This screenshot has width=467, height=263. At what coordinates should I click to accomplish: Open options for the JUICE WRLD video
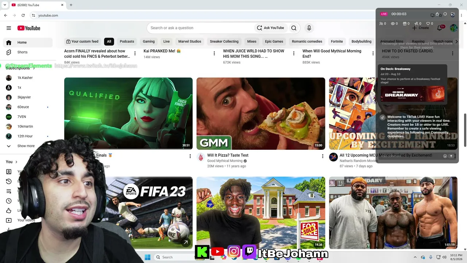294,53
